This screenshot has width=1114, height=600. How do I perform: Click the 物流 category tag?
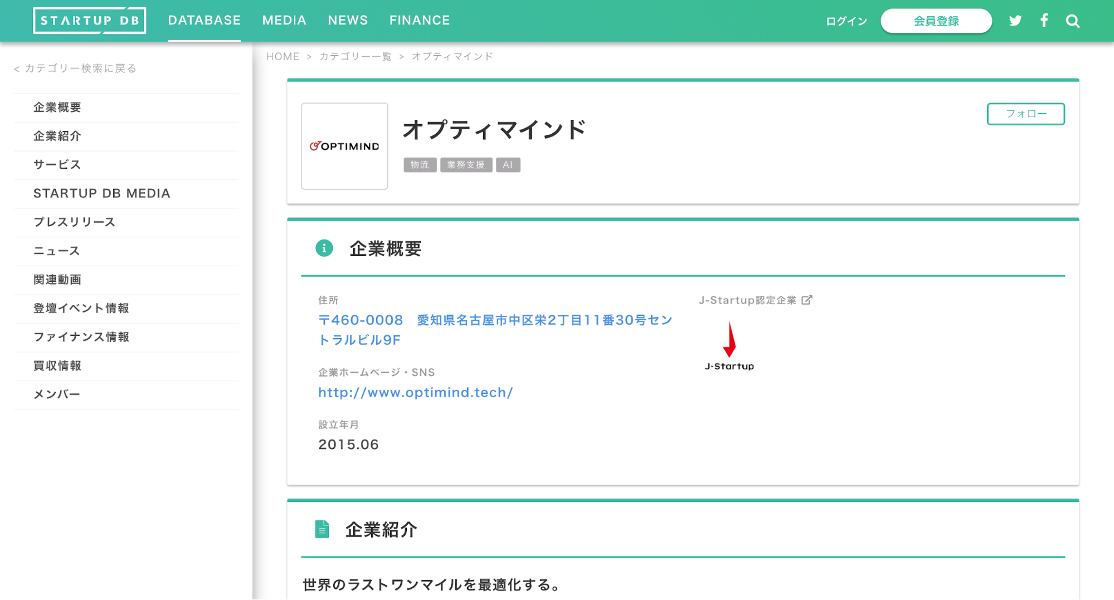click(420, 165)
